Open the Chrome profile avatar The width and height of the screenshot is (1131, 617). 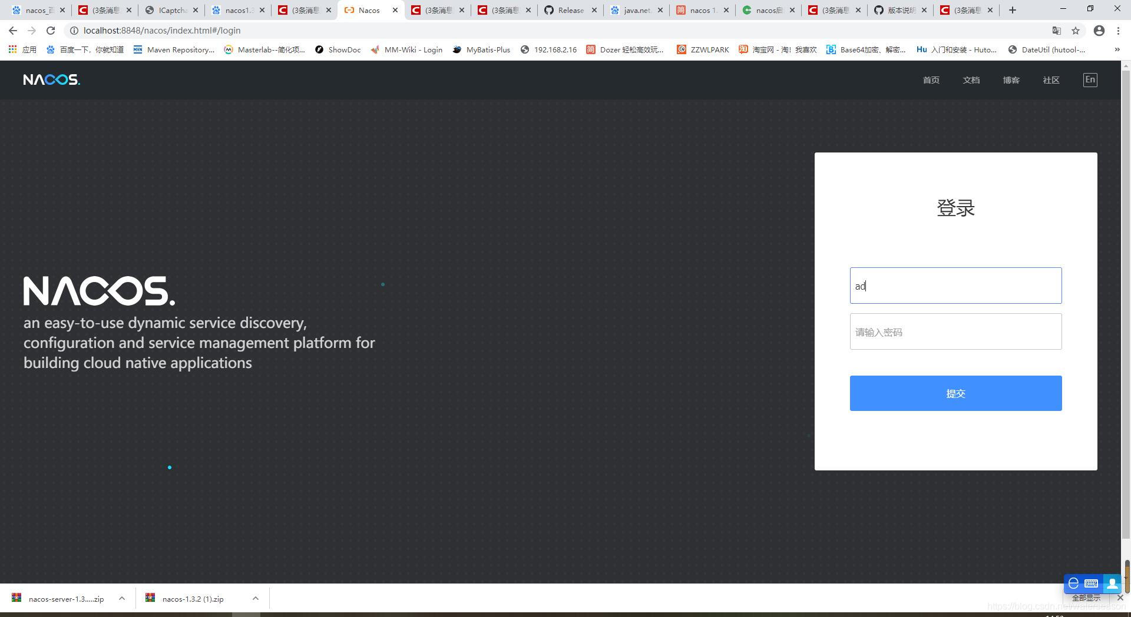(x=1099, y=31)
